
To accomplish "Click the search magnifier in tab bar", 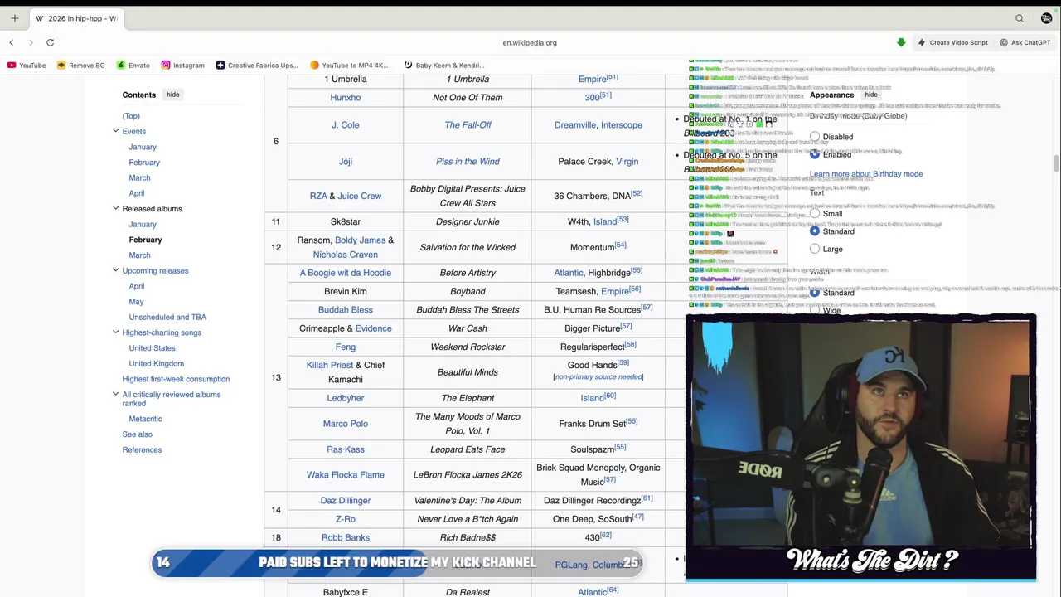I will click(x=1020, y=18).
